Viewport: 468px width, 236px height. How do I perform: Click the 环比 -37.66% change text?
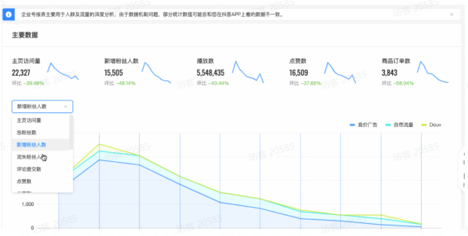click(x=305, y=83)
